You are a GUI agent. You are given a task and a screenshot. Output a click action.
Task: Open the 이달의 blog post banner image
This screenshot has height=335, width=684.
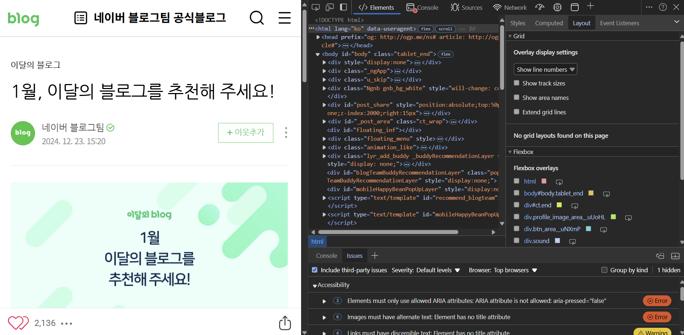click(149, 245)
